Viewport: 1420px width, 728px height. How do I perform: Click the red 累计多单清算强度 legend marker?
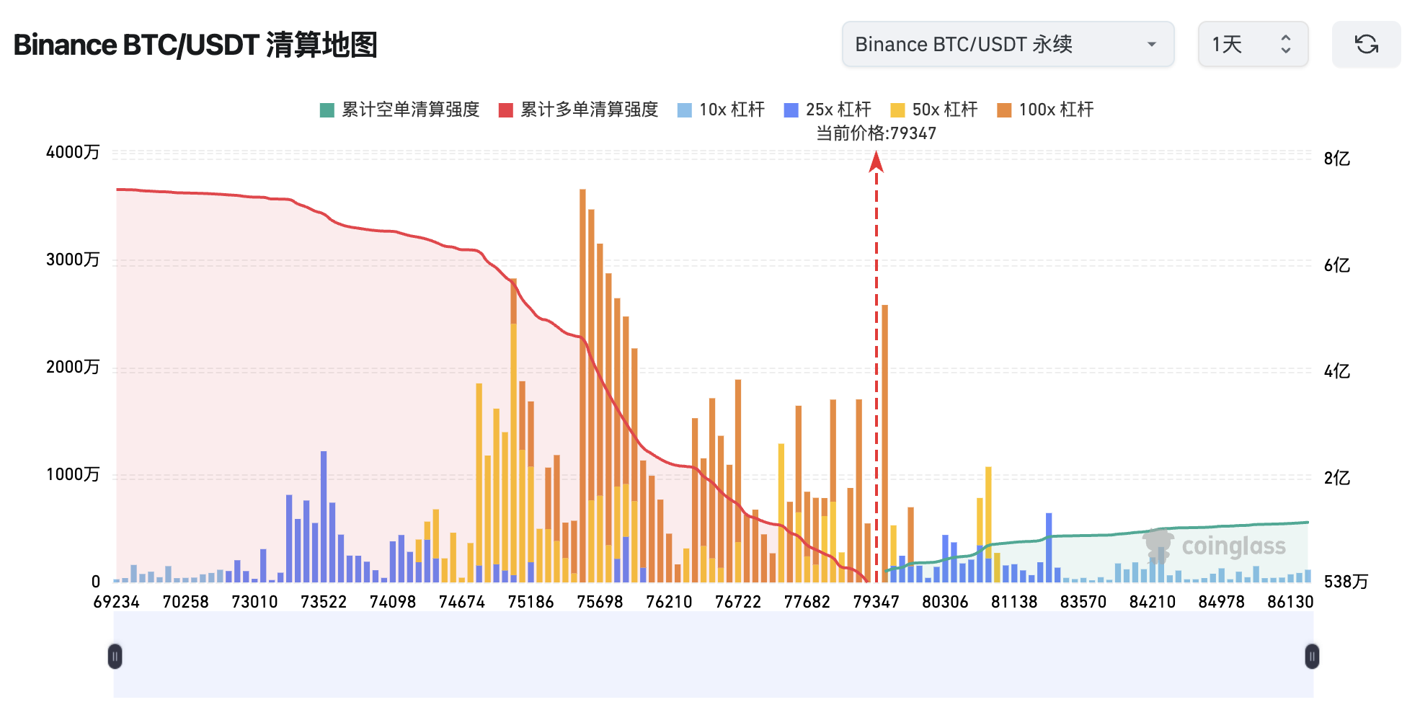505,110
